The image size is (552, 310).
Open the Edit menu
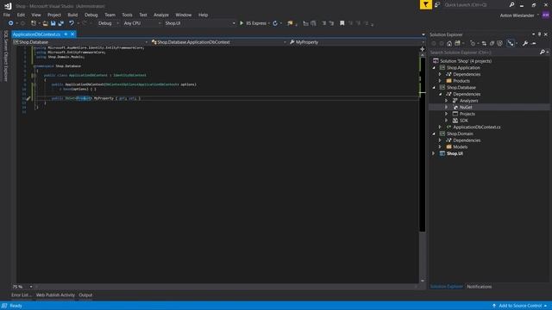coord(21,15)
